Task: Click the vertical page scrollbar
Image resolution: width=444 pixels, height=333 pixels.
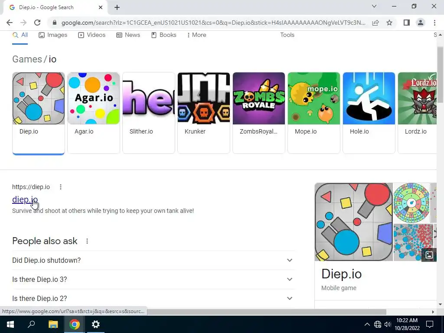Action: [441, 75]
